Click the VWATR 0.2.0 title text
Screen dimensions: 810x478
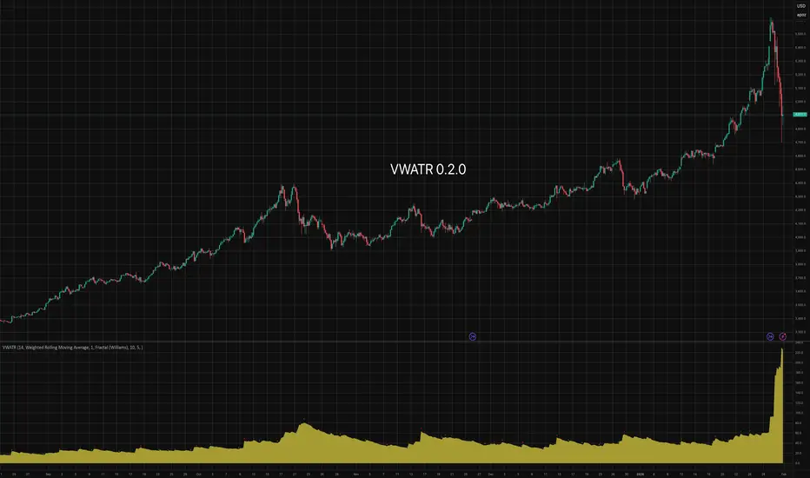tap(428, 169)
